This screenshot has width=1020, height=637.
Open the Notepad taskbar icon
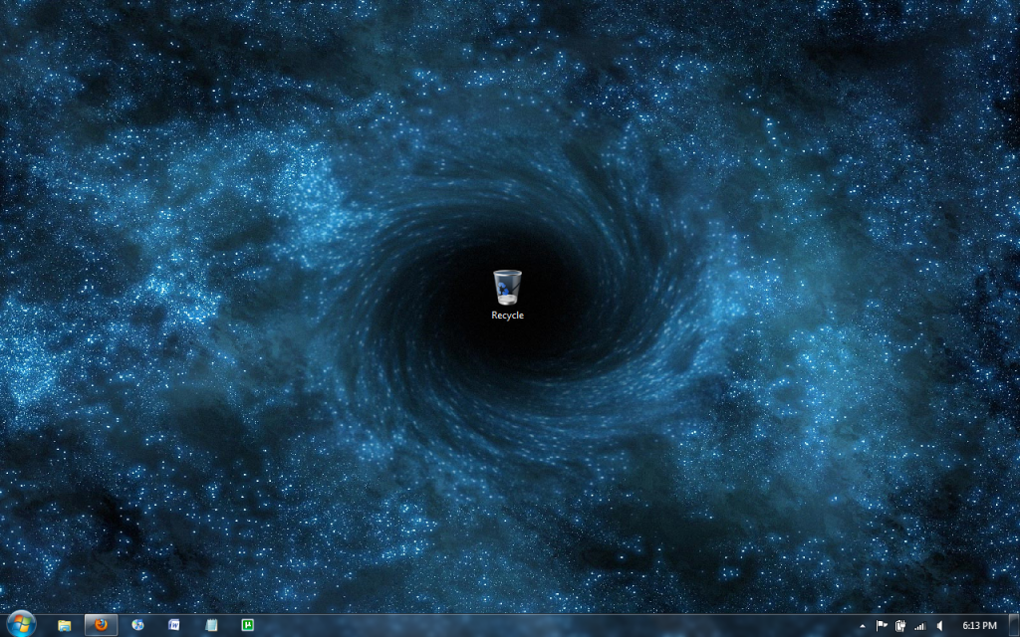[x=211, y=625]
